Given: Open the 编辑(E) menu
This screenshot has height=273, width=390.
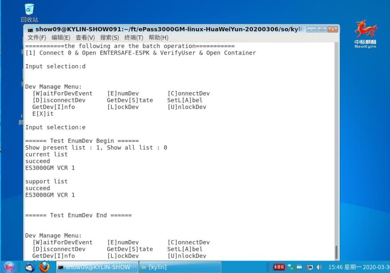Looking at the screenshot, I should [61, 38].
